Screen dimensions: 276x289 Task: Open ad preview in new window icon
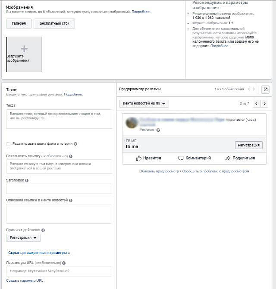coord(266,89)
